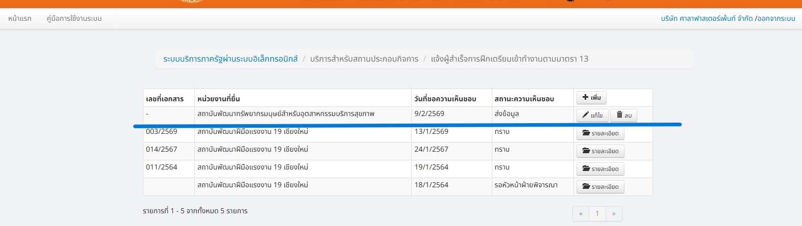The height and width of the screenshot is (226, 802).
Task: Click the company name บริษัท ศาลาฟาสเตอร์เพ้นท์ จำกัด
Action: click(707, 19)
